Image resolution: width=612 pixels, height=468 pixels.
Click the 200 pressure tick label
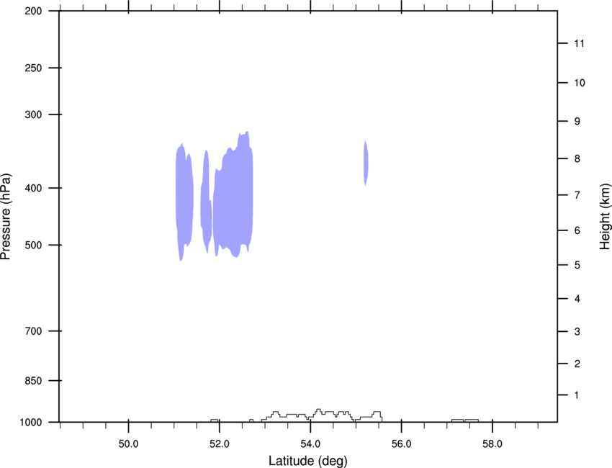pyautogui.click(x=33, y=11)
